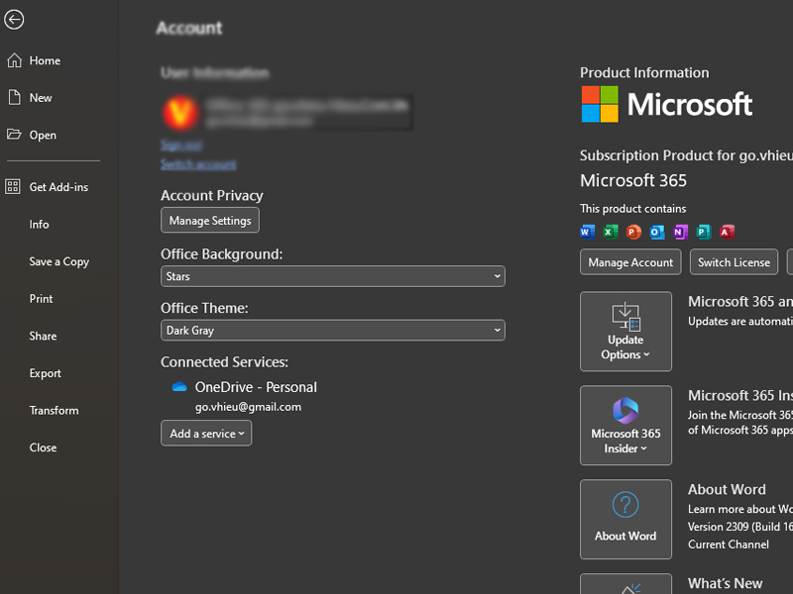Open the Share page
The height and width of the screenshot is (594, 793).
coord(43,336)
